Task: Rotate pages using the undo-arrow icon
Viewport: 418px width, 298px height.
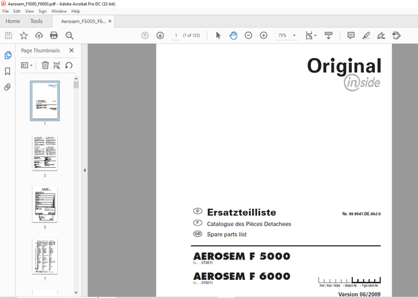Action: coord(69,65)
